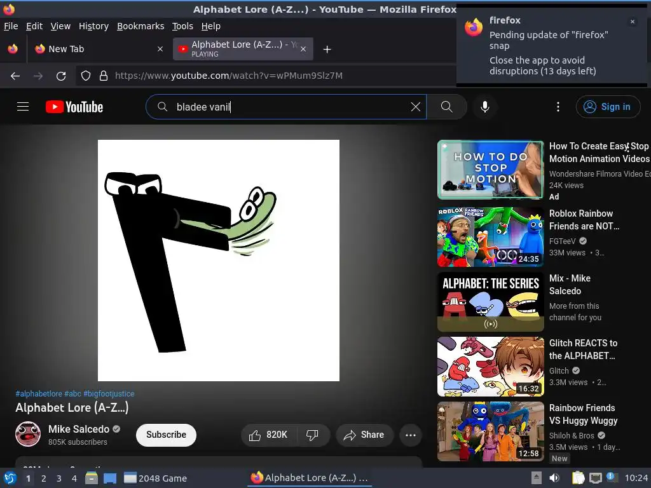Reload the page with refresh icon
Viewport: 651px width, 488px height.
click(61, 76)
